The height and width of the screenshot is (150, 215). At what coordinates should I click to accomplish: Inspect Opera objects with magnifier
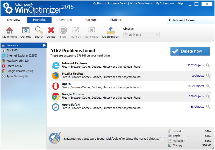click(x=208, y=86)
